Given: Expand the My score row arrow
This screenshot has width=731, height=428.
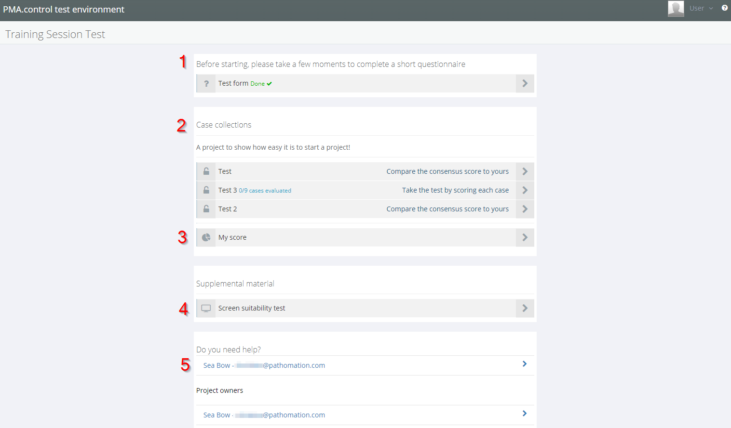Looking at the screenshot, I should click(525, 237).
